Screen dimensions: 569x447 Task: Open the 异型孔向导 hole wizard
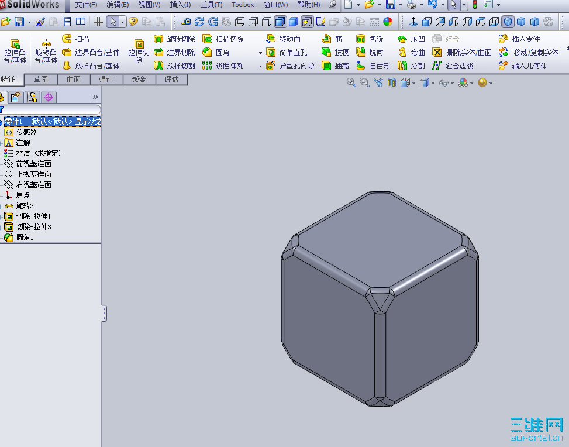(290, 66)
